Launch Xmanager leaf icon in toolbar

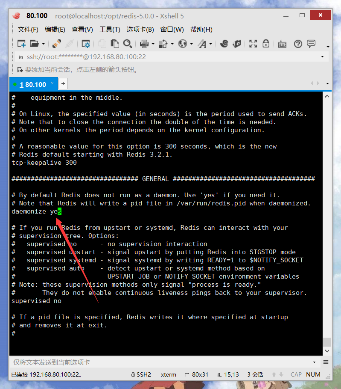click(x=237, y=44)
